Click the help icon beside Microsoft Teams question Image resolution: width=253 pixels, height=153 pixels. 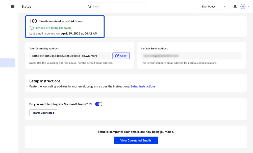pos(90,104)
